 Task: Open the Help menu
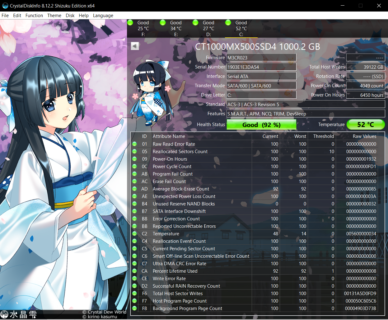pos(84,16)
